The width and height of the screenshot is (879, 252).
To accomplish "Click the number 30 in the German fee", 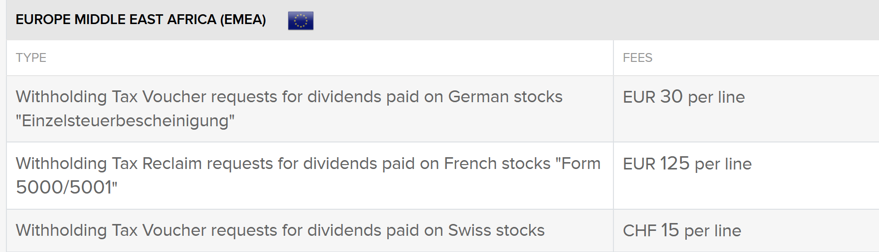I will [x=671, y=97].
